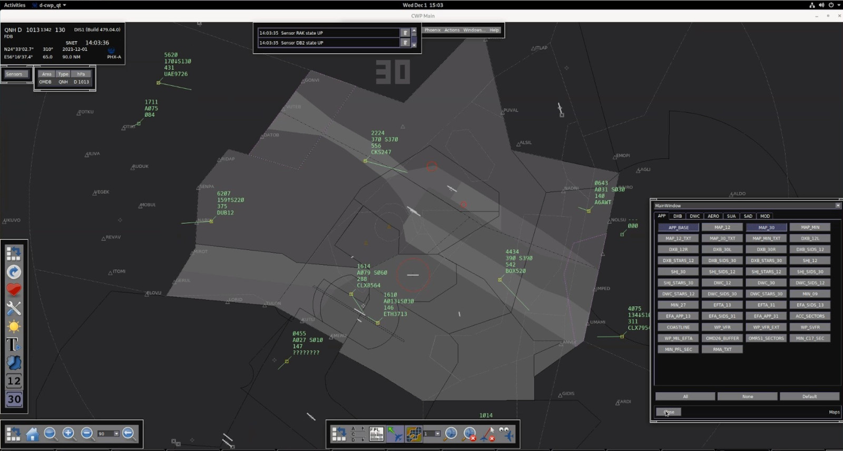
Task: Click the red heart icon
Action: point(14,290)
